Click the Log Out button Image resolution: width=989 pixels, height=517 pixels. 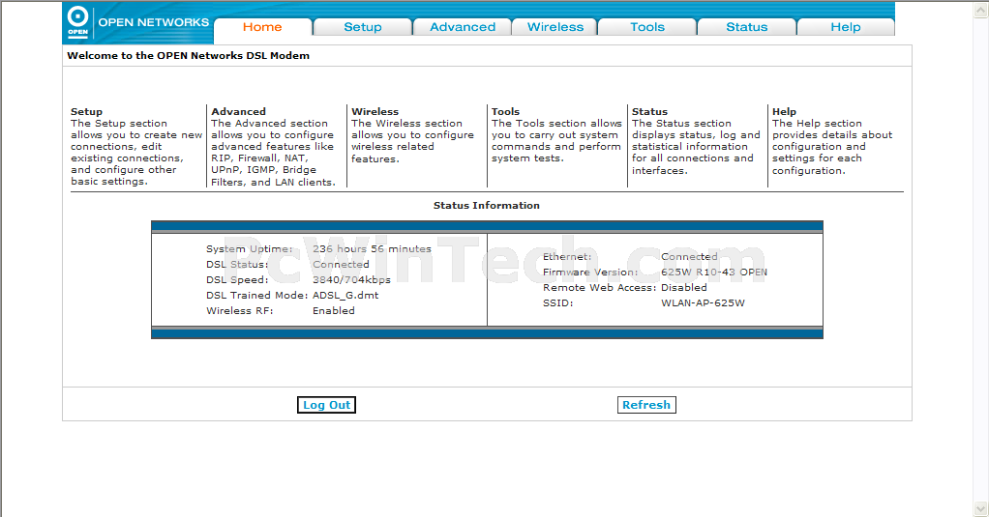coord(327,405)
